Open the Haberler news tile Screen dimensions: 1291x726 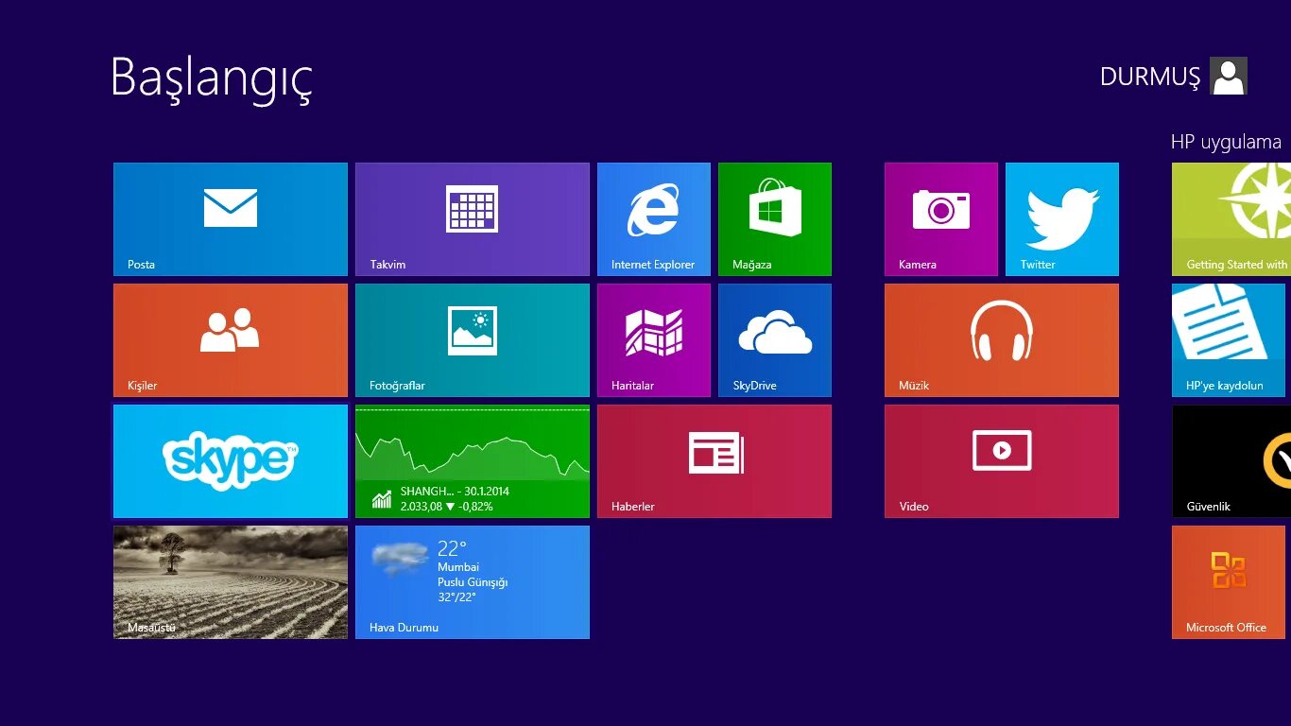coord(714,461)
